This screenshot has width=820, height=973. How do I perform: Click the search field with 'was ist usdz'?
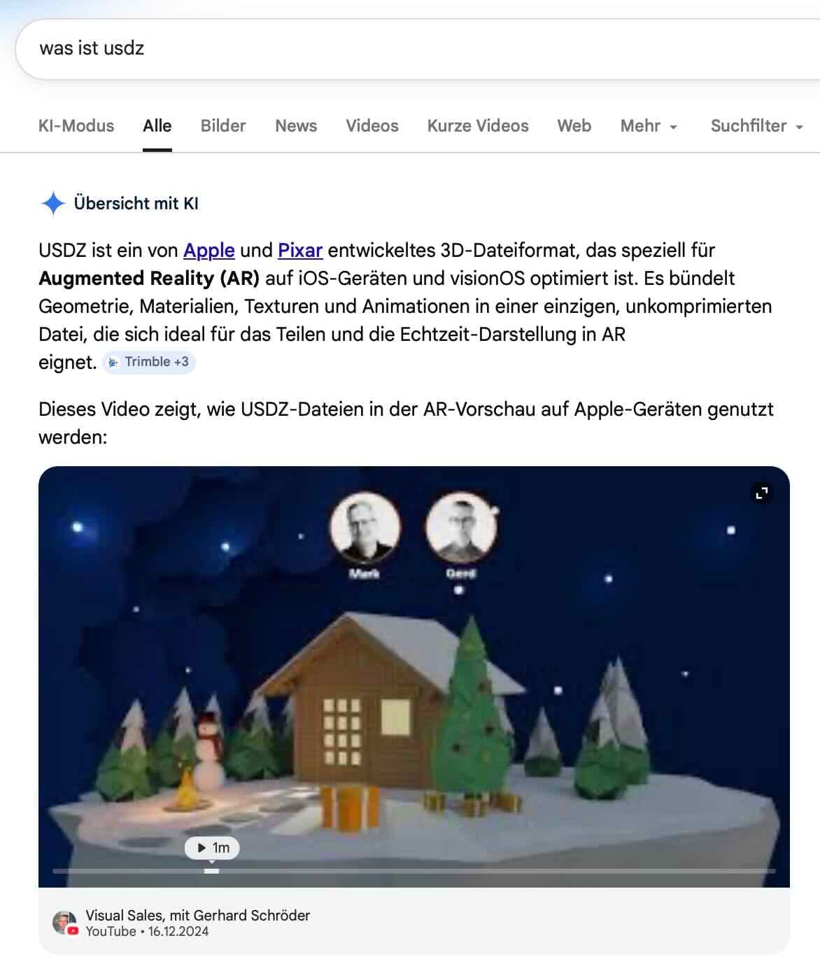[x=417, y=49]
